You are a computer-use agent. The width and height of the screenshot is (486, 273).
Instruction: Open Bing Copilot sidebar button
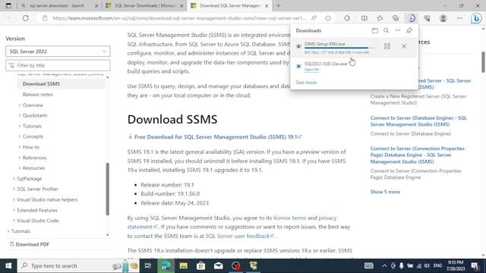(x=476, y=18)
